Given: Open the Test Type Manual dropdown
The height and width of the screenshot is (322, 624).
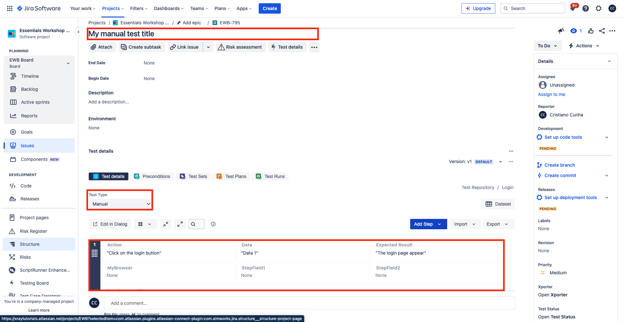Looking at the screenshot, I should pos(120,204).
